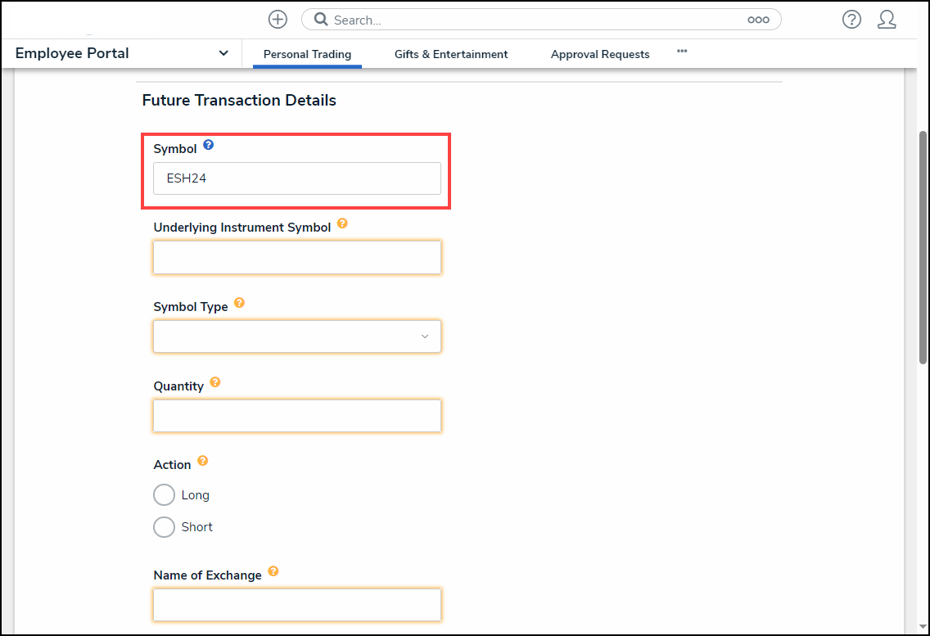Click the search options ellipsis in search bar

tap(758, 20)
